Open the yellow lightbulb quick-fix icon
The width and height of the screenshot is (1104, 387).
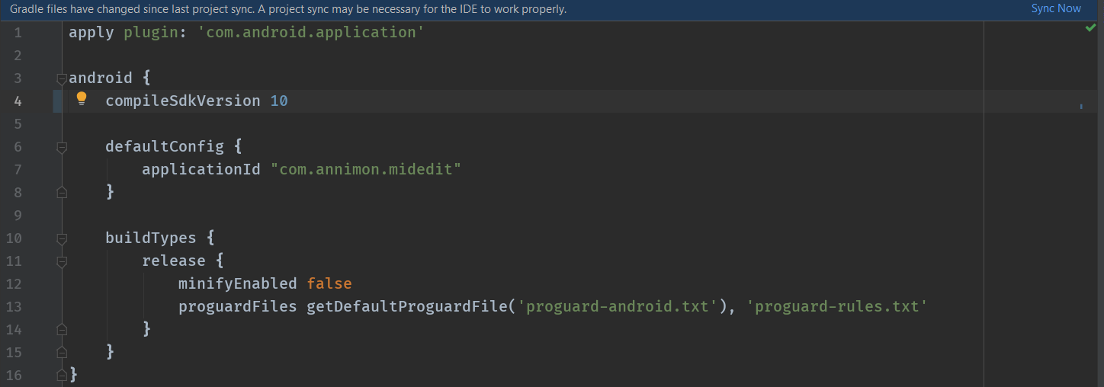pyautogui.click(x=82, y=98)
